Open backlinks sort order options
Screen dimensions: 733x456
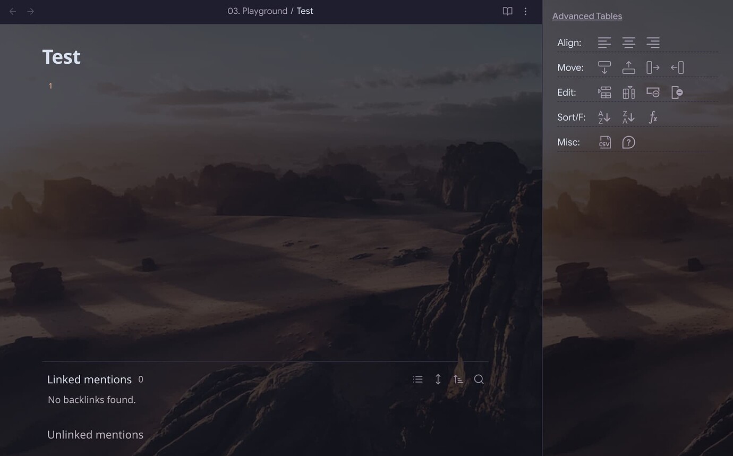[458, 379]
